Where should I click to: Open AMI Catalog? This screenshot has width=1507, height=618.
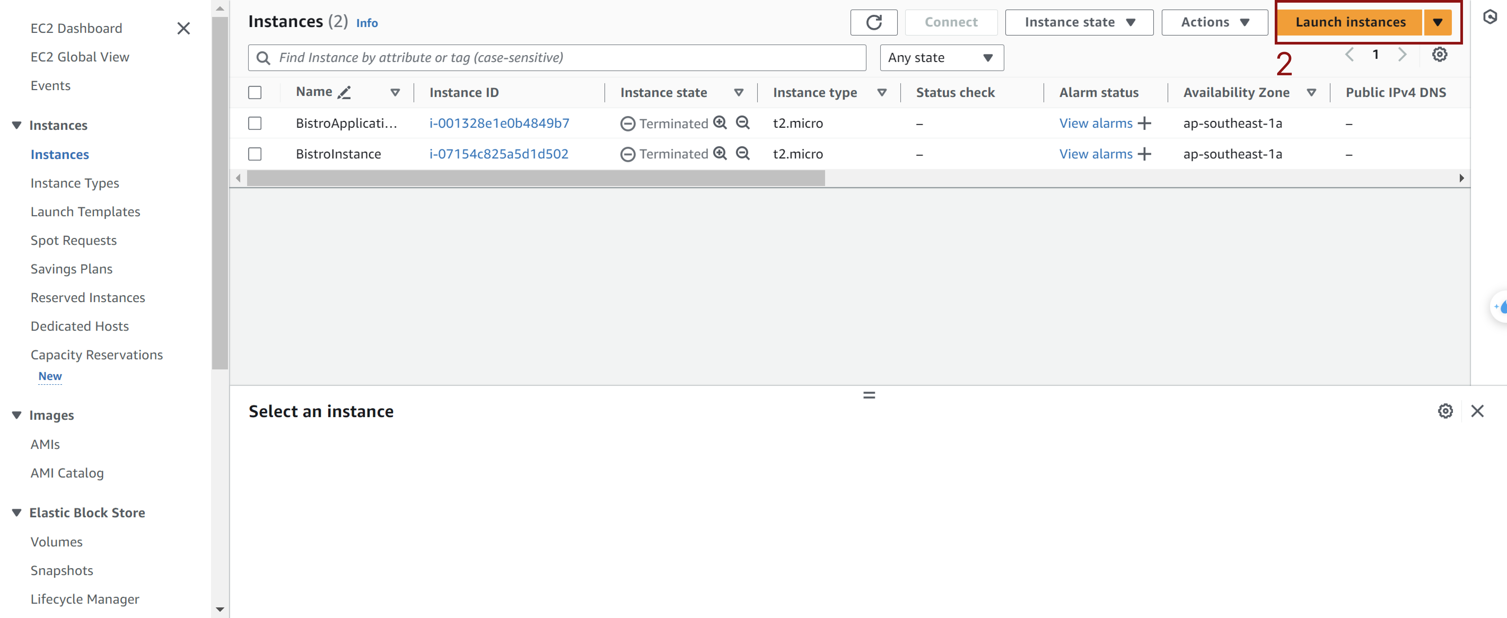pyautogui.click(x=67, y=473)
